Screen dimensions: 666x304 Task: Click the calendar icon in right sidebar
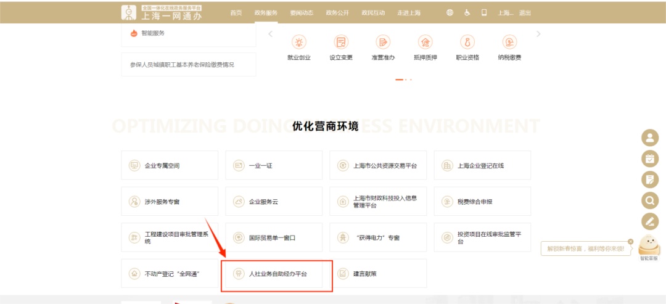coord(649,159)
